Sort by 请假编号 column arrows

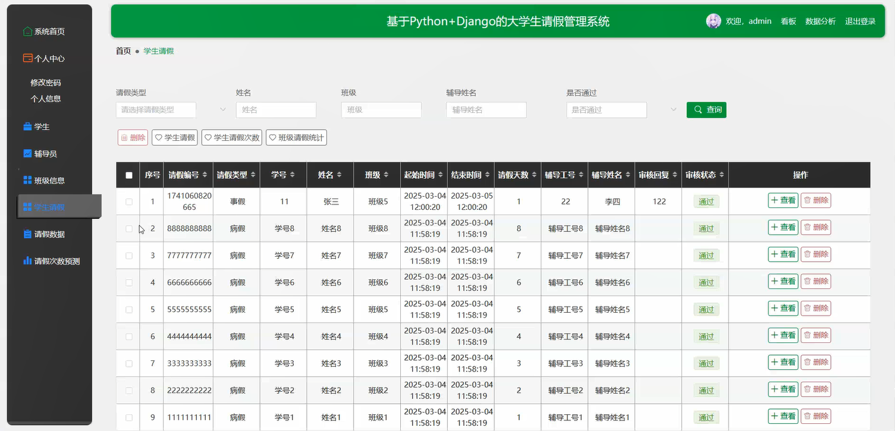205,175
